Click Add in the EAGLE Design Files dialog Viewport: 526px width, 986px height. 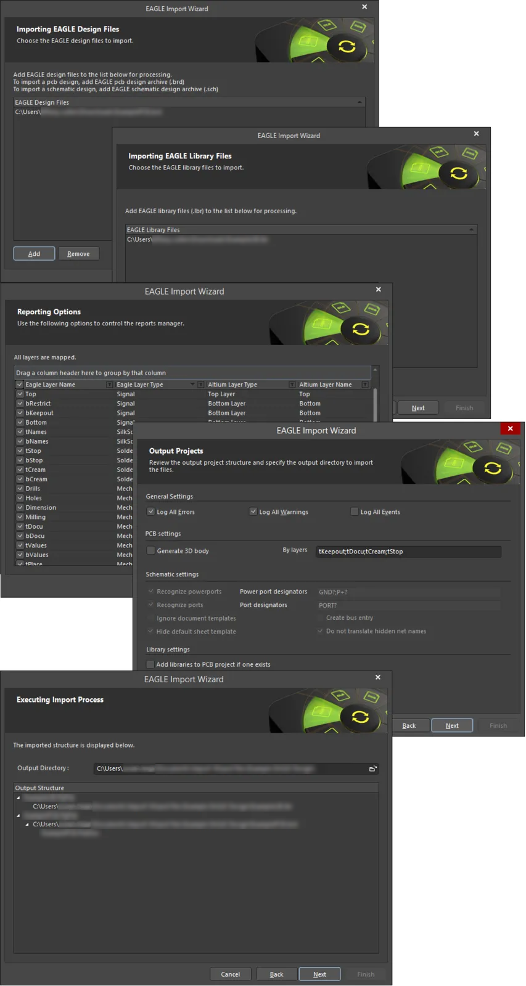pyautogui.click(x=34, y=254)
